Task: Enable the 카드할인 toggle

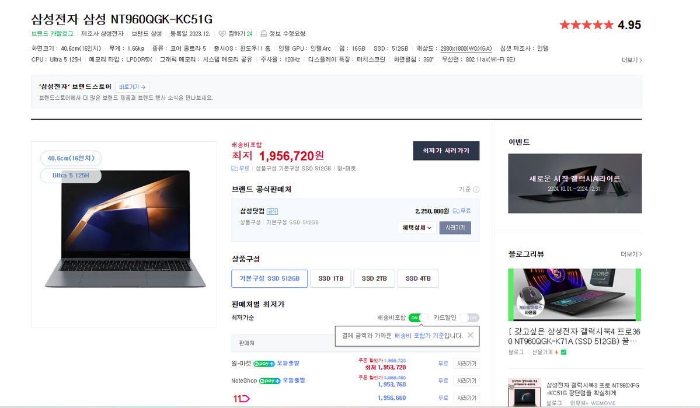Action: click(x=469, y=318)
